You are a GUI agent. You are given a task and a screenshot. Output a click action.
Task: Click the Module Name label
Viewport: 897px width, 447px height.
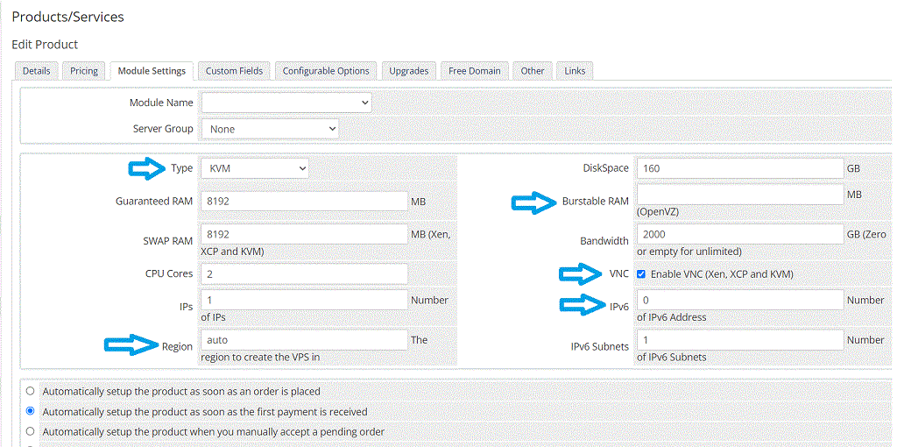(x=161, y=103)
